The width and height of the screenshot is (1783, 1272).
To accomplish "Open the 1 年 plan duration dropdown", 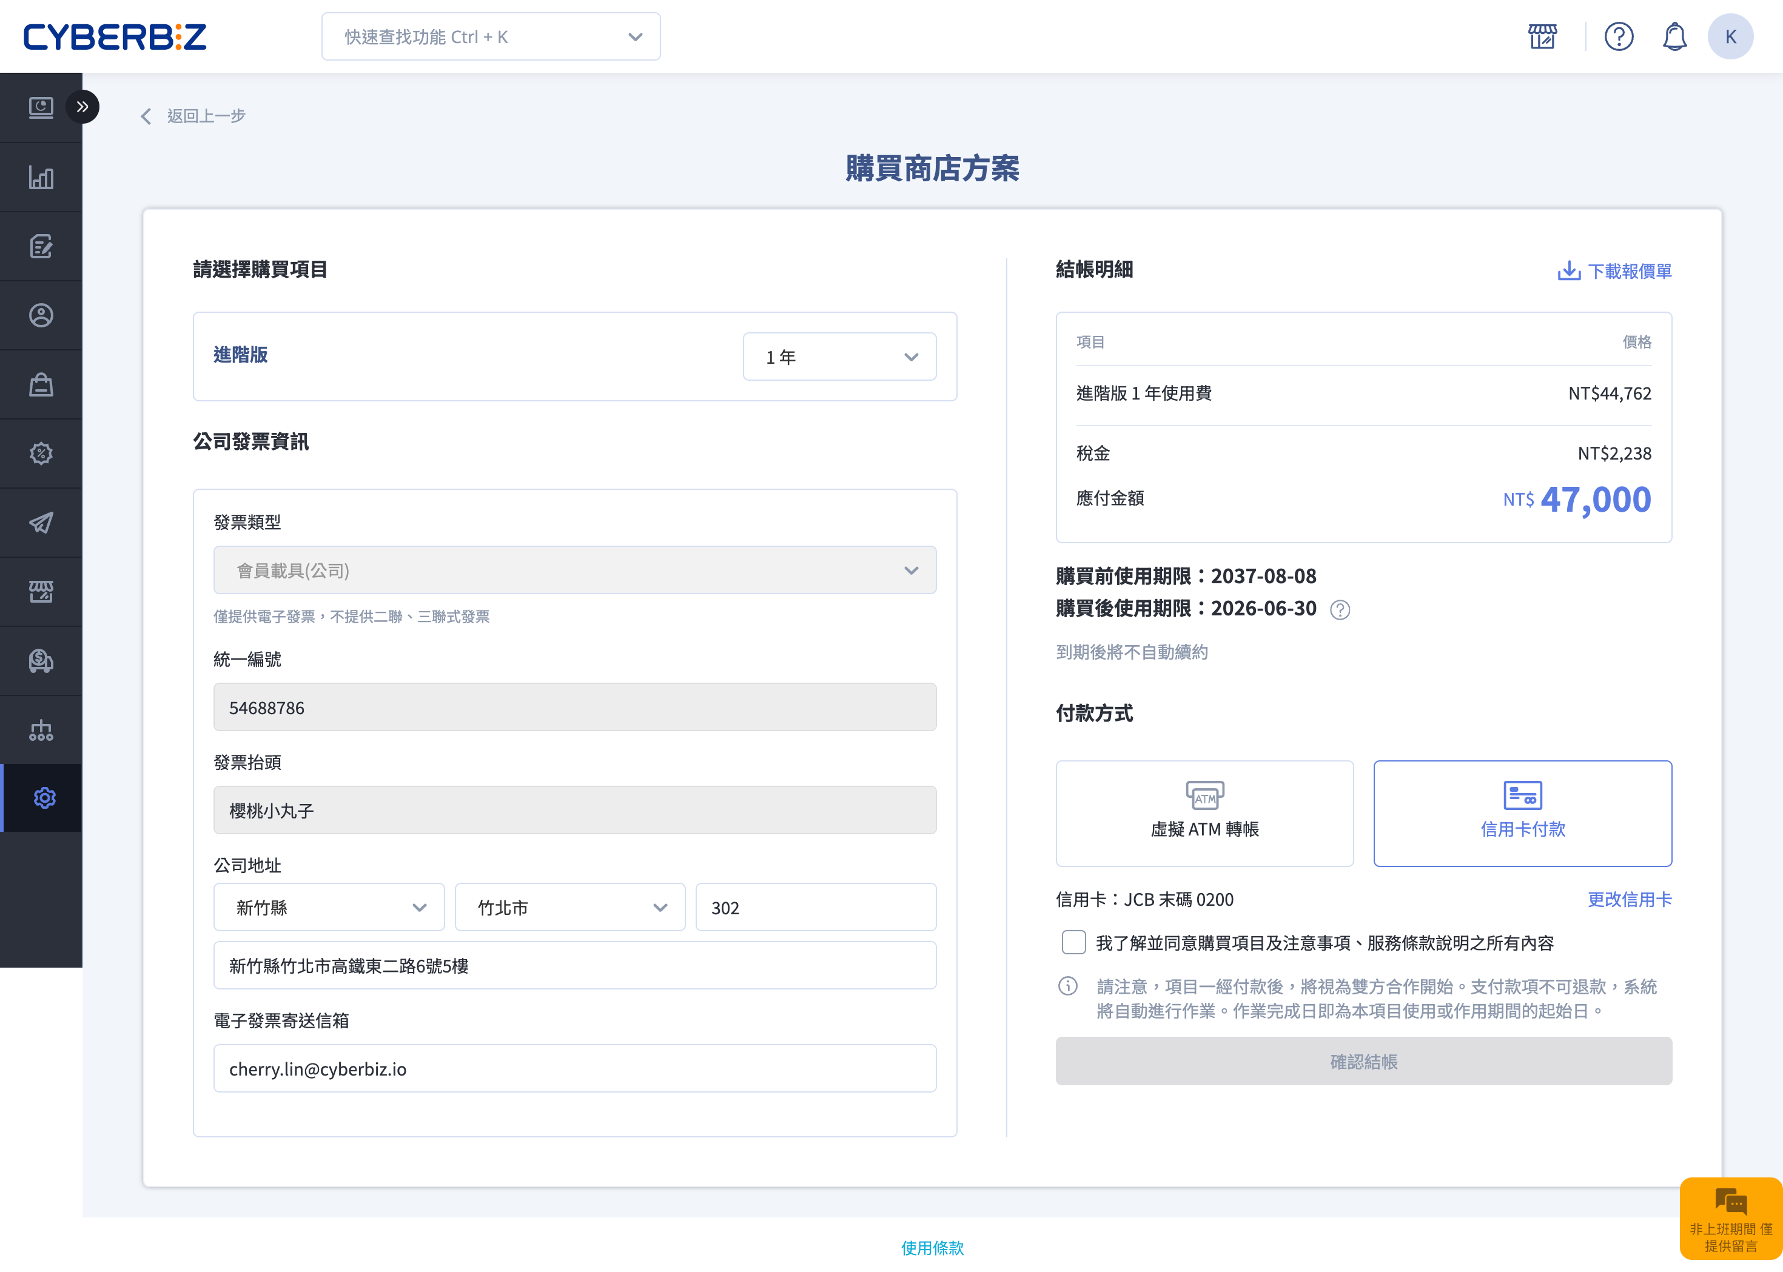I will (839, 357).
